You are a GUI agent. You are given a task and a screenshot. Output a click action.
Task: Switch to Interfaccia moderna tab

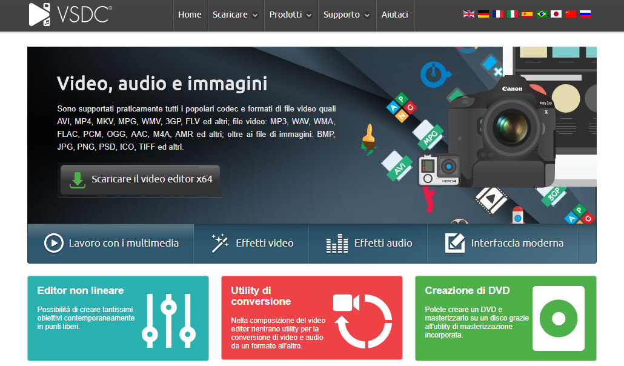click(503, 244)
